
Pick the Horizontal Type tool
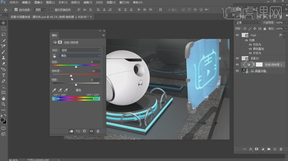tap(3, 75)
